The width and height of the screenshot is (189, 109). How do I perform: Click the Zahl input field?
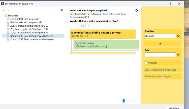(x=160, y=55)
